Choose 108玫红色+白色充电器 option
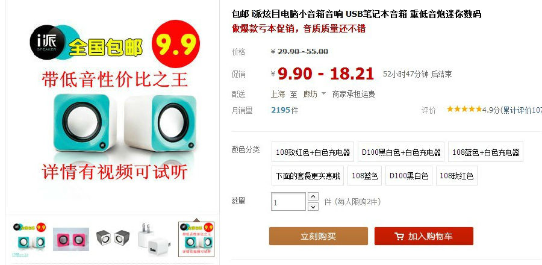Screen dimensions: 542x265 pos(313,152)
